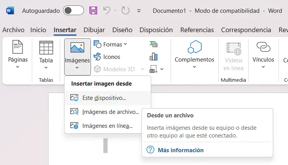The height and width of the screenshot is (165, 288).
Task: Click the Word application logo
Action: click(x=10, y=10)
